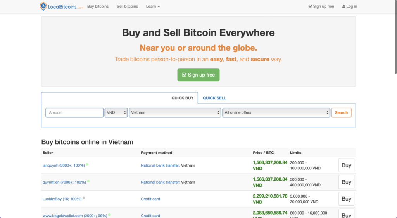Open seller LuckkyBoy profile
This screenshot has height=218, width=397.
pos(62,199)
